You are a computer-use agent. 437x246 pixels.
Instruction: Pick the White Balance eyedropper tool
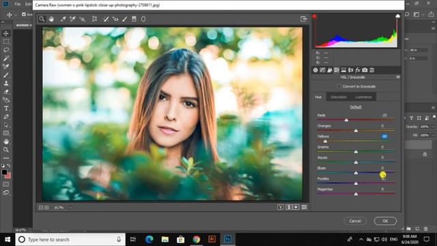tap(64, 19)
